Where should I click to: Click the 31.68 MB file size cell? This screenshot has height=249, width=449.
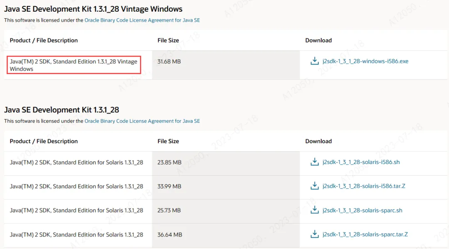pos(169,62)
